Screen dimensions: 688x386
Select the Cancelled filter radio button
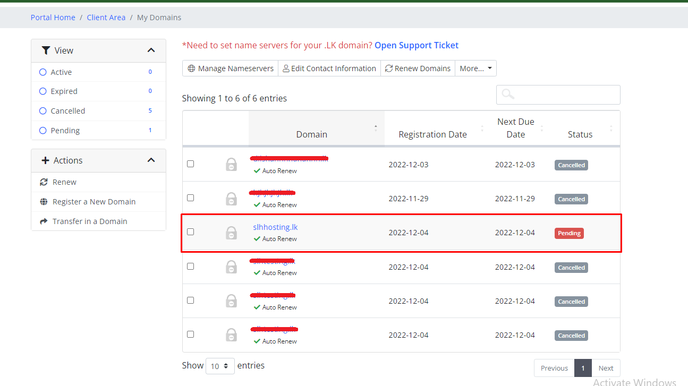pyautogui.click(x=43, y=111)
